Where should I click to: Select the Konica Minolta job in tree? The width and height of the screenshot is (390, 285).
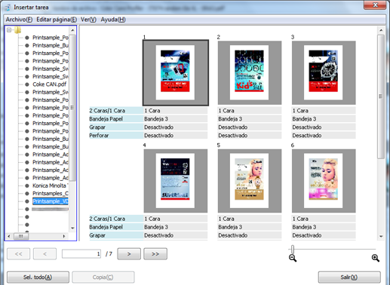(51, 185)
